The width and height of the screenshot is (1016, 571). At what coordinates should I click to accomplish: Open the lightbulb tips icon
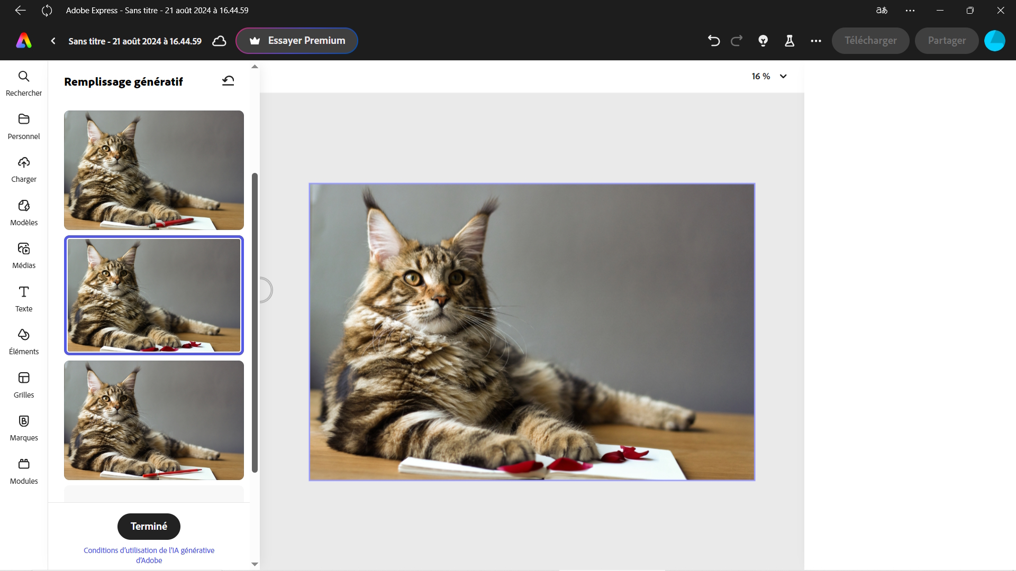tap(763, 41)
